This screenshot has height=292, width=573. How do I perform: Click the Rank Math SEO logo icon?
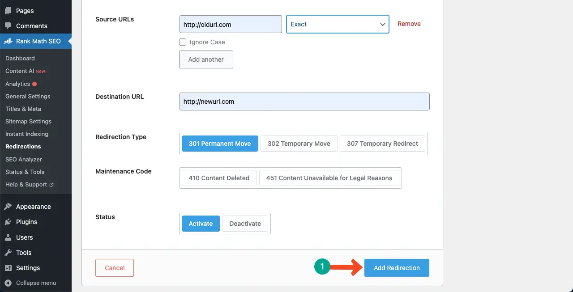8,41
